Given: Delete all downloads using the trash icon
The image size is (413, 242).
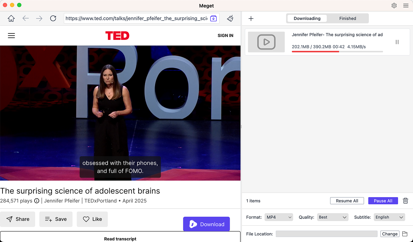Looking at the screenshot, I should [x=405, y=201].
